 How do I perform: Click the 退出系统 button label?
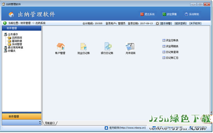click(x=150, y=14)
